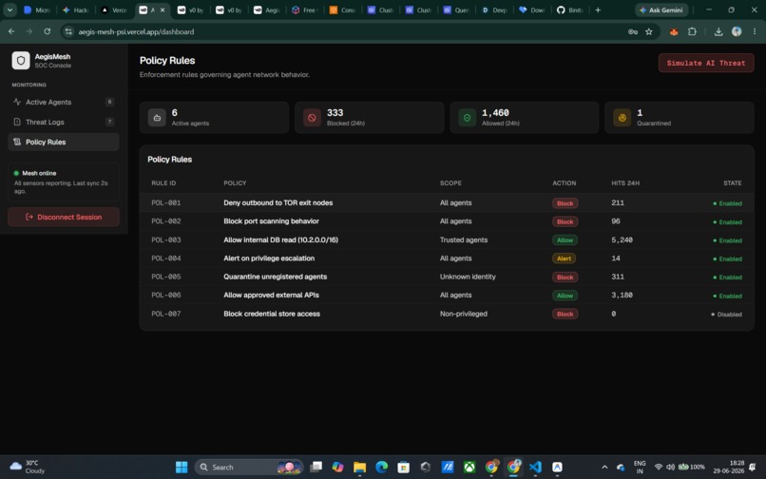Switch to the Vercel browser tab
This screenshot has height=479, width=766.
(x=114, y=10)
